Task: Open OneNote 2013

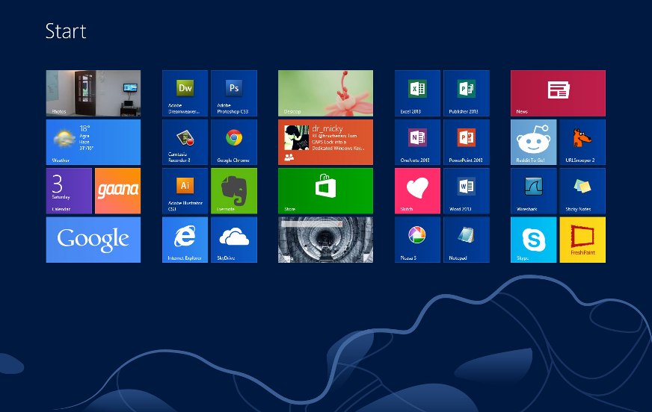Action: click(x=417, y=143)
